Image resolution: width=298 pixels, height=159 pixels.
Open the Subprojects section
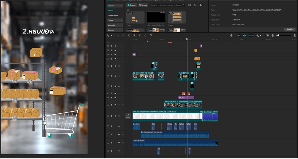pyautogui.click(x=113, y=15)
